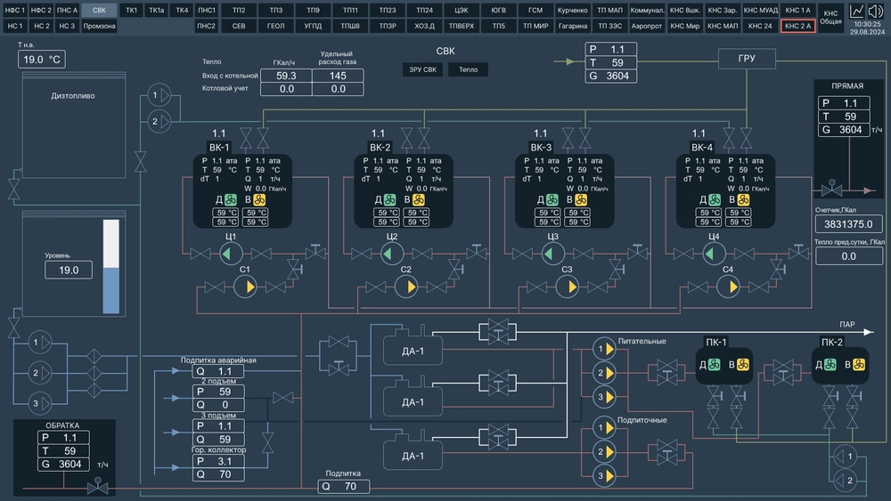
Task: Open the Аэропорт station tab
Action: (x=647, y=26)
